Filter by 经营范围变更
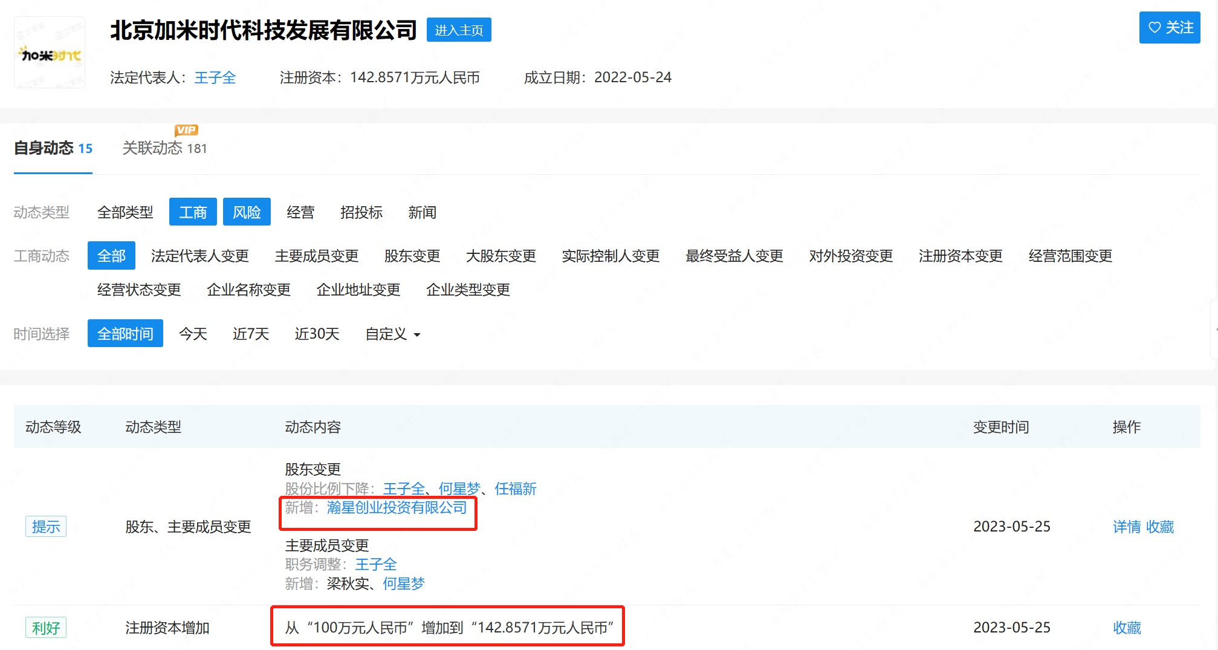The height and width of the screenshot is (650, 1218). coord(1071,256)
